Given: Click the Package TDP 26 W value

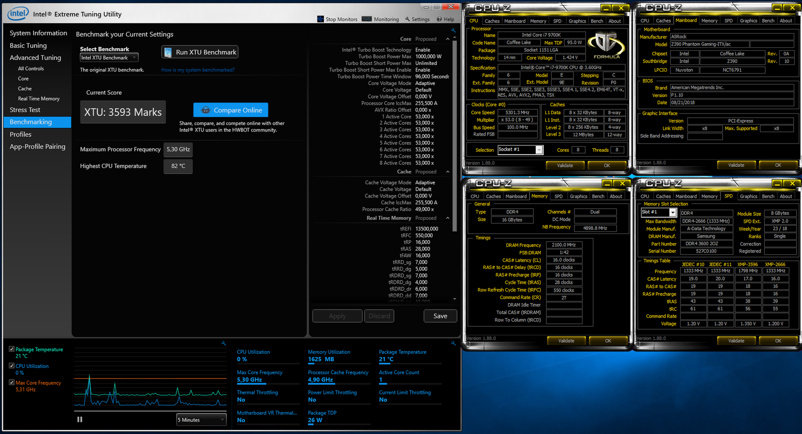Looking at the screenshot, I should [x=315, y=420].
